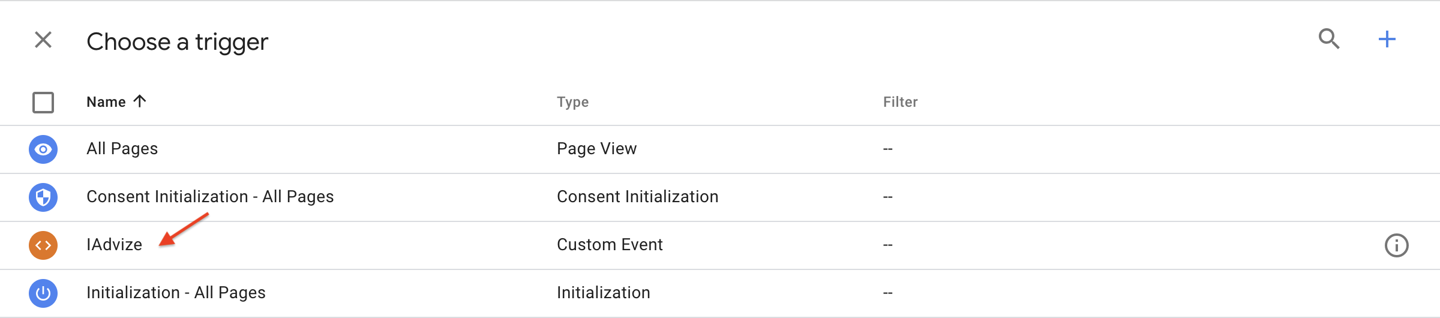Close the Choose a trigger panel
The height and width of the screenshot is (318, 1440).
(x=43, y=40)
